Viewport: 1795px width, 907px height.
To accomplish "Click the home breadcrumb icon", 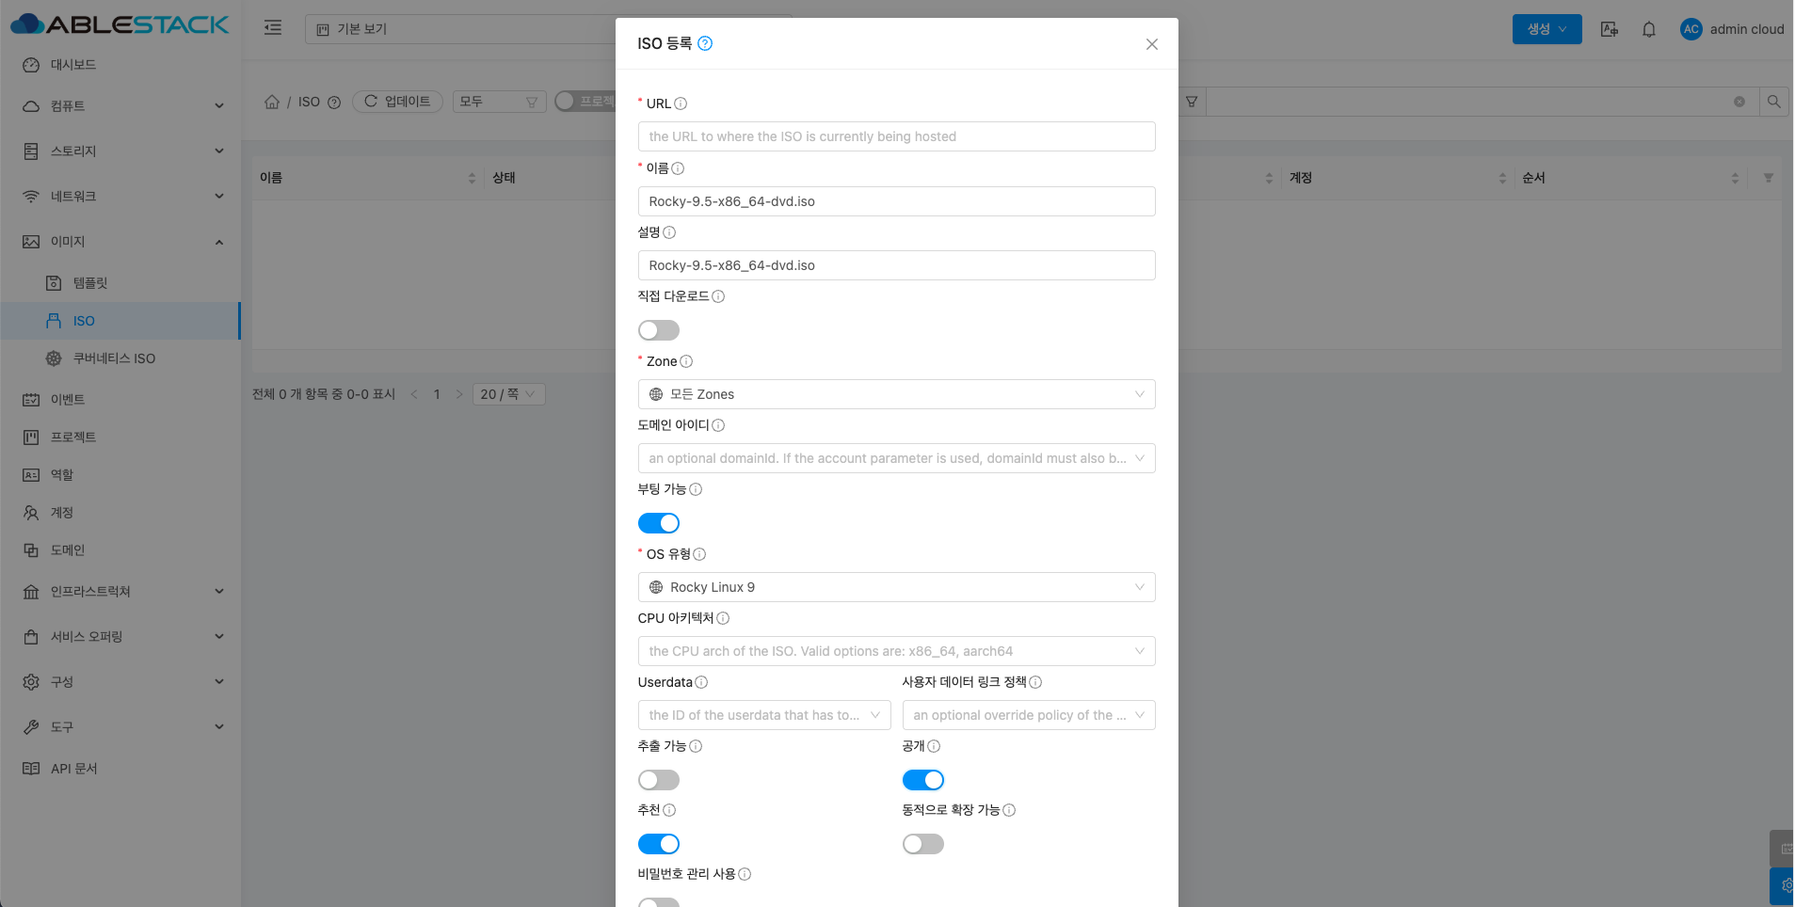I will 272,102.
